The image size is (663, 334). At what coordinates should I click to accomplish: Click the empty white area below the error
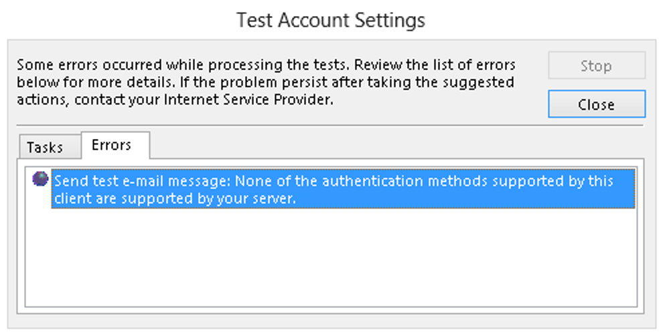click(x=331, y=257)
